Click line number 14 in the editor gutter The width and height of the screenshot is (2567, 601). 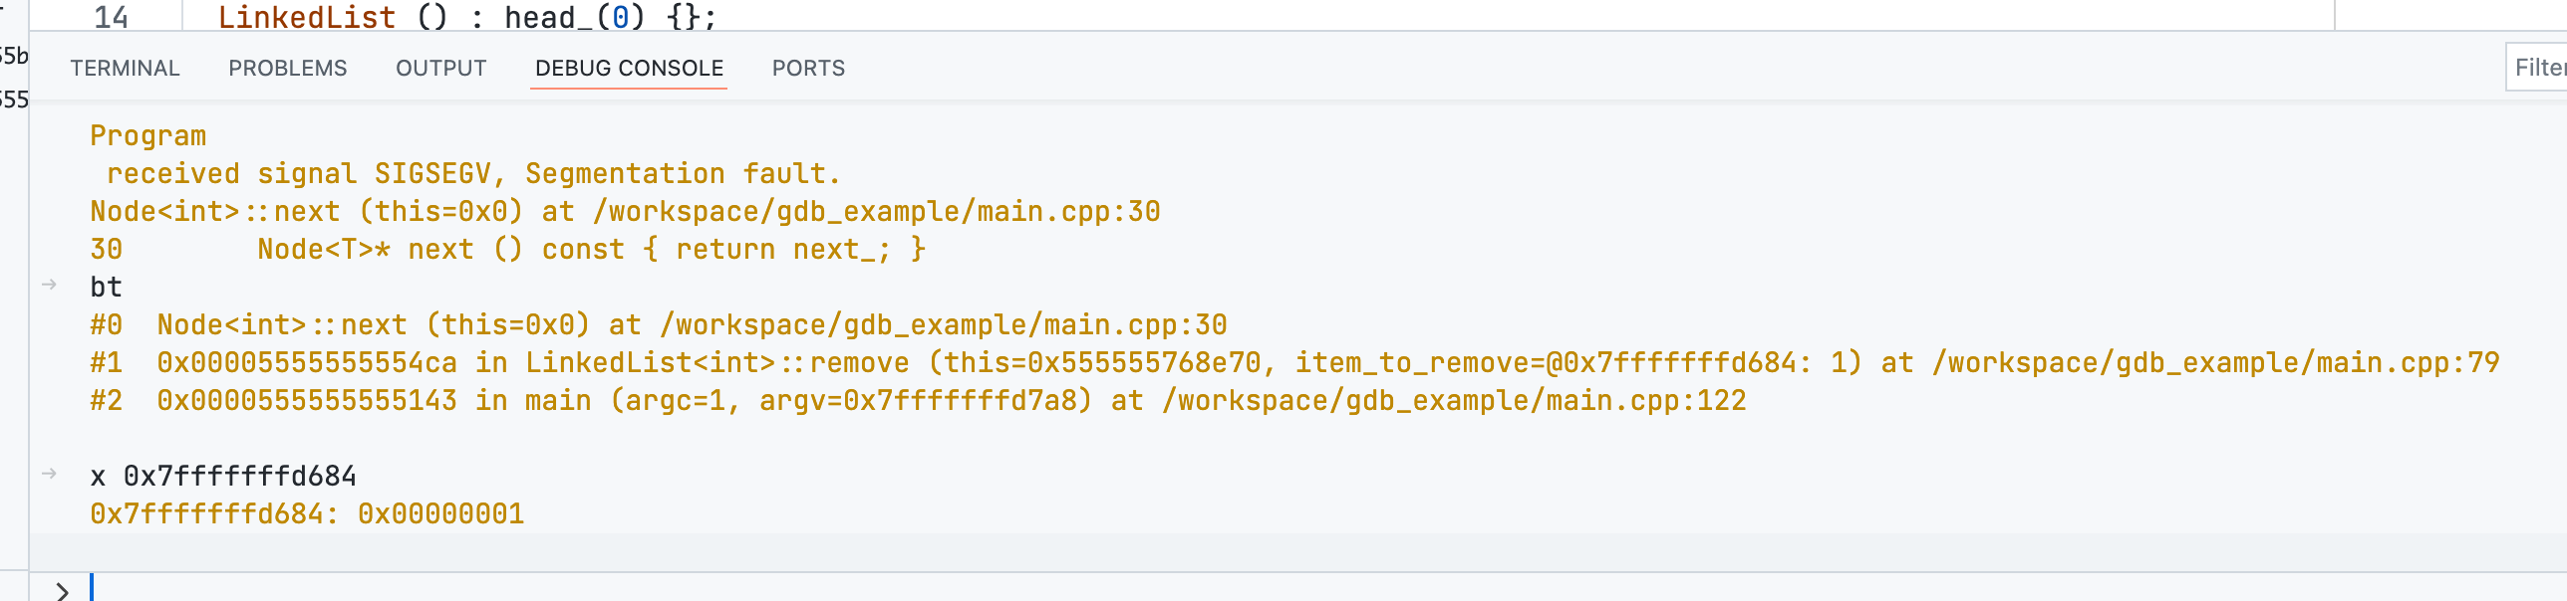[x=111, y=17]
